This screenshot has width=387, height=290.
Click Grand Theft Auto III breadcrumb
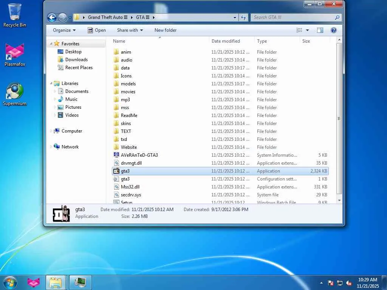coord(108,17)
